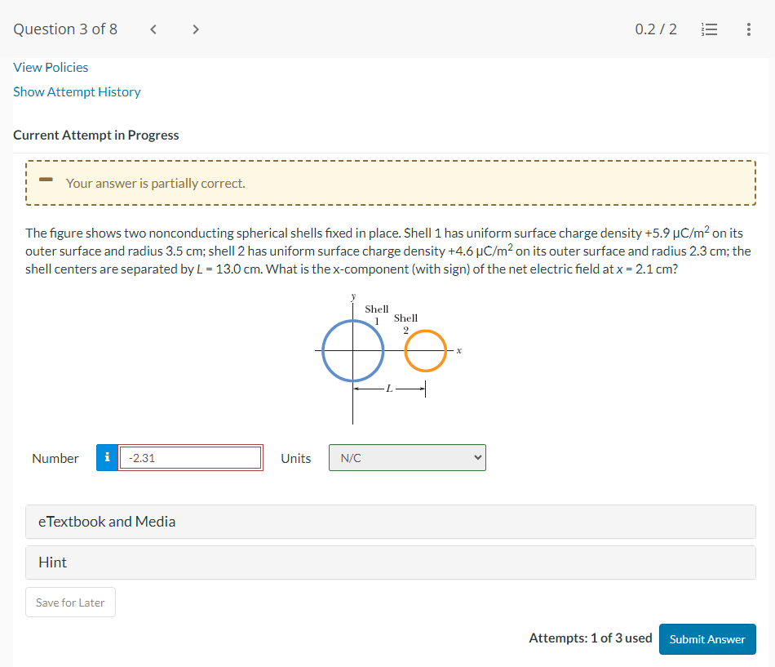This screenshot has height=667, width=775.
Task: Click the Attempts: 1 of 3 used text
Action: [x=590, y=638]
